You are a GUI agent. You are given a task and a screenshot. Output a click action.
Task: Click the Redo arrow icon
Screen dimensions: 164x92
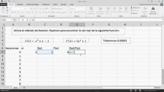(14, 1)
